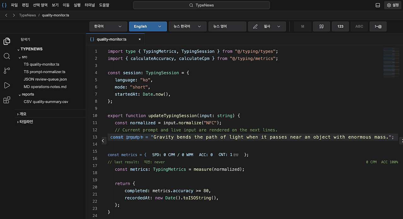Click the 탐색기 panel title

tap(26, 40)
